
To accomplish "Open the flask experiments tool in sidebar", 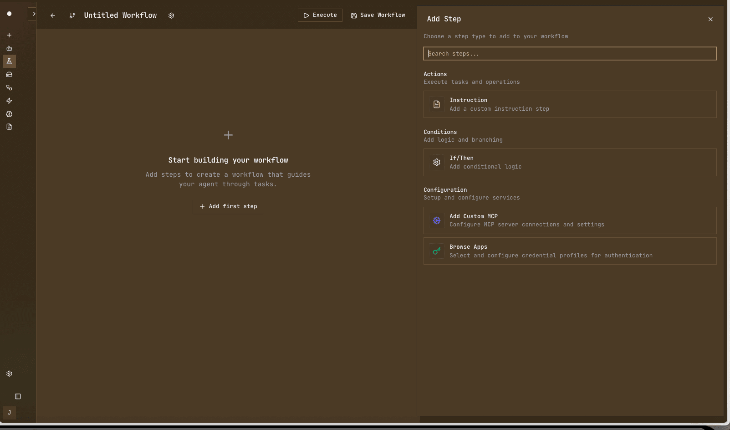I will pyautogui.click(x=9, y=61).
